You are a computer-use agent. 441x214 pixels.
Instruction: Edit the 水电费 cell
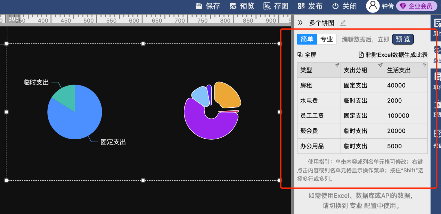pos(319,101)
